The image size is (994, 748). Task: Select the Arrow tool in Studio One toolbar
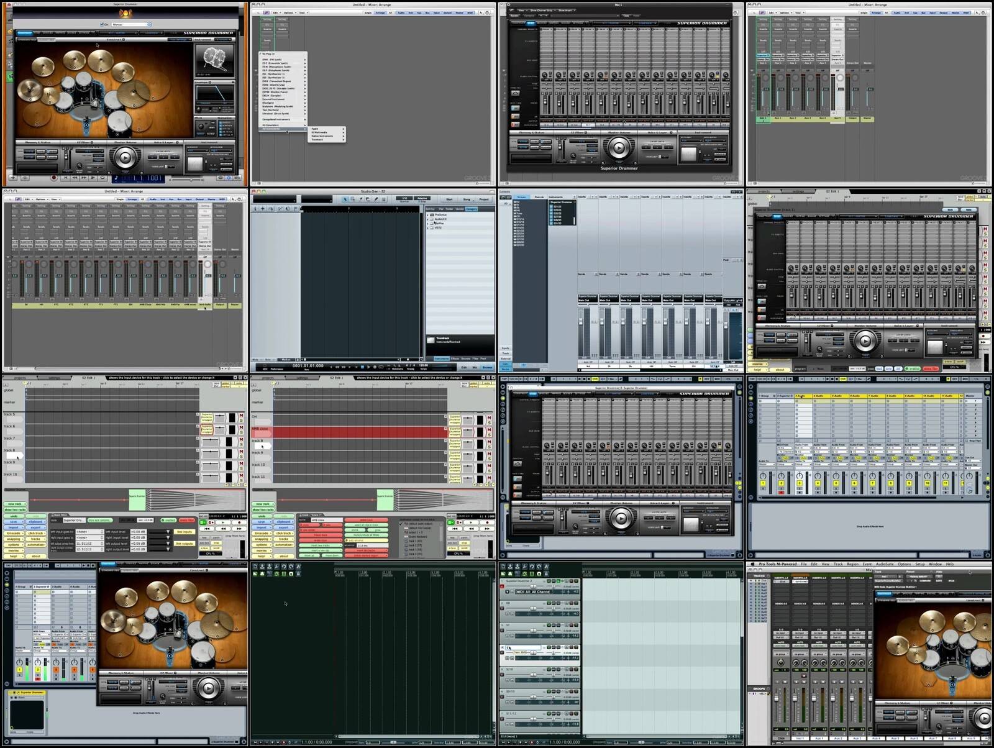point(345,199)
